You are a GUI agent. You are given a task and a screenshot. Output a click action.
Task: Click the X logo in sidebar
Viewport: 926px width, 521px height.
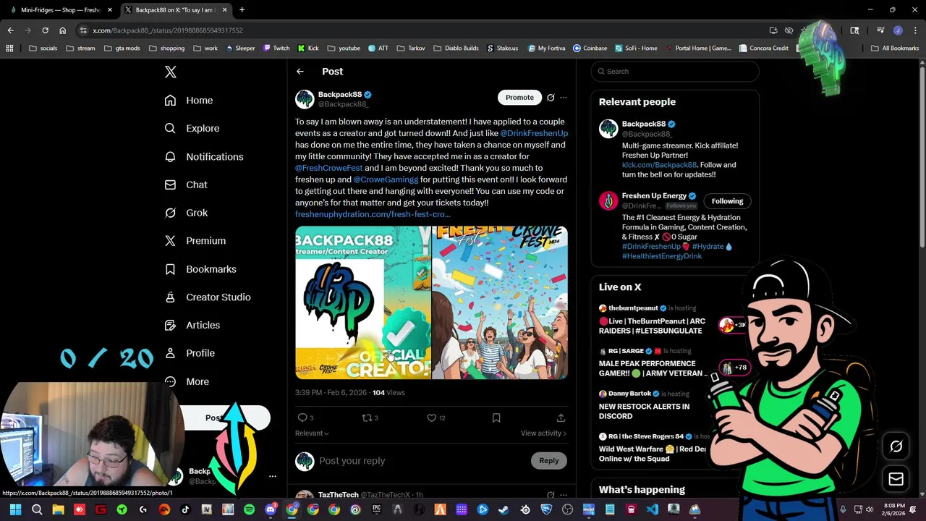[x=171, y=72]
